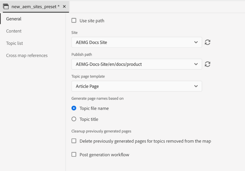
Task: Switch to the General section
Action: coord(14,19)
